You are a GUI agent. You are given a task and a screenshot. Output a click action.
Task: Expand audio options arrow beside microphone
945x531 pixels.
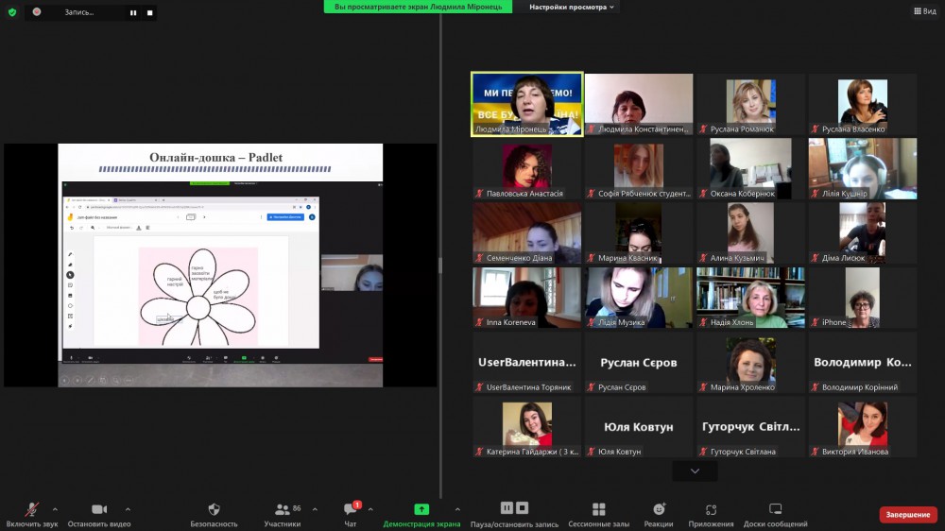pyautogui.click(x=55, y=508)
